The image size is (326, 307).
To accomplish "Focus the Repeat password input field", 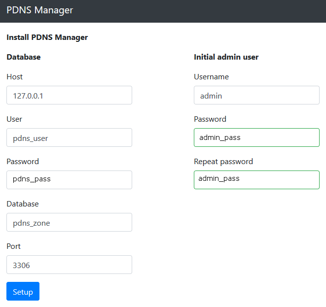I will coord(256,180).
